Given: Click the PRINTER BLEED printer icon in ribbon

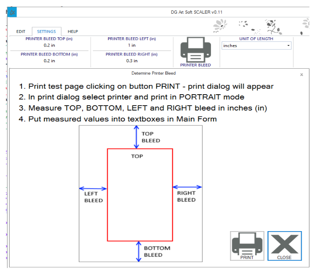Looking at the screenshot, I should pyautogui.click(x=195, y=51).
